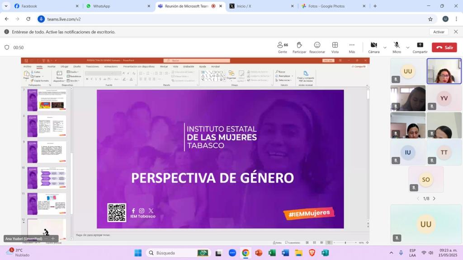Viewport: 463px width, 260px height.
Task: Raise hand with the Participar icon
Action: [299, 47]
